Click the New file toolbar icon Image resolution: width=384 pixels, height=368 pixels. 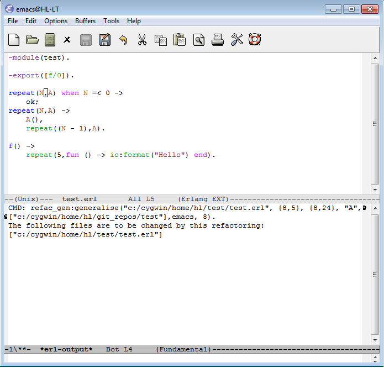point(14,40)
